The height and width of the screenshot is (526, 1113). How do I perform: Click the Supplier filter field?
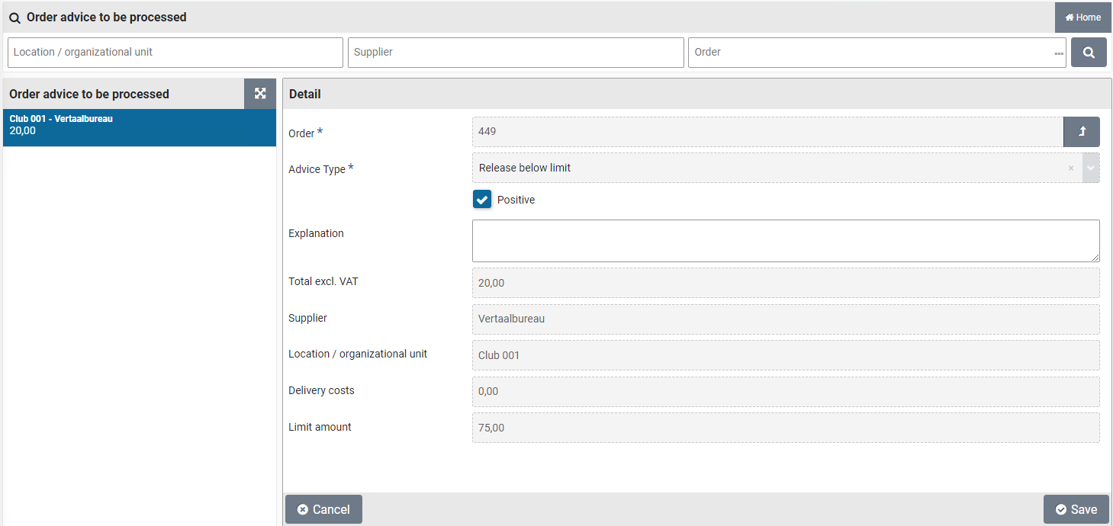point(515,53)
